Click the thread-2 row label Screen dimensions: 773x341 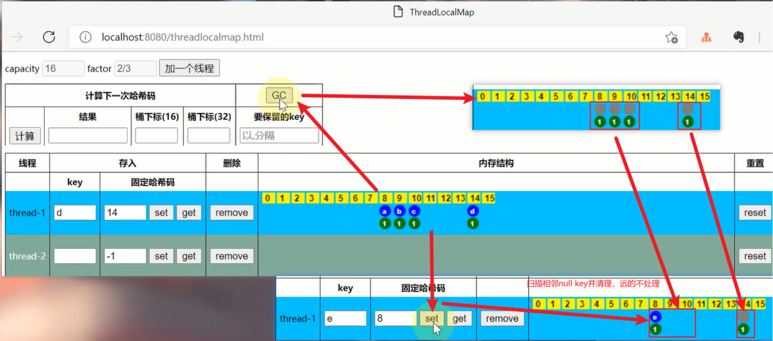[27, 256]
